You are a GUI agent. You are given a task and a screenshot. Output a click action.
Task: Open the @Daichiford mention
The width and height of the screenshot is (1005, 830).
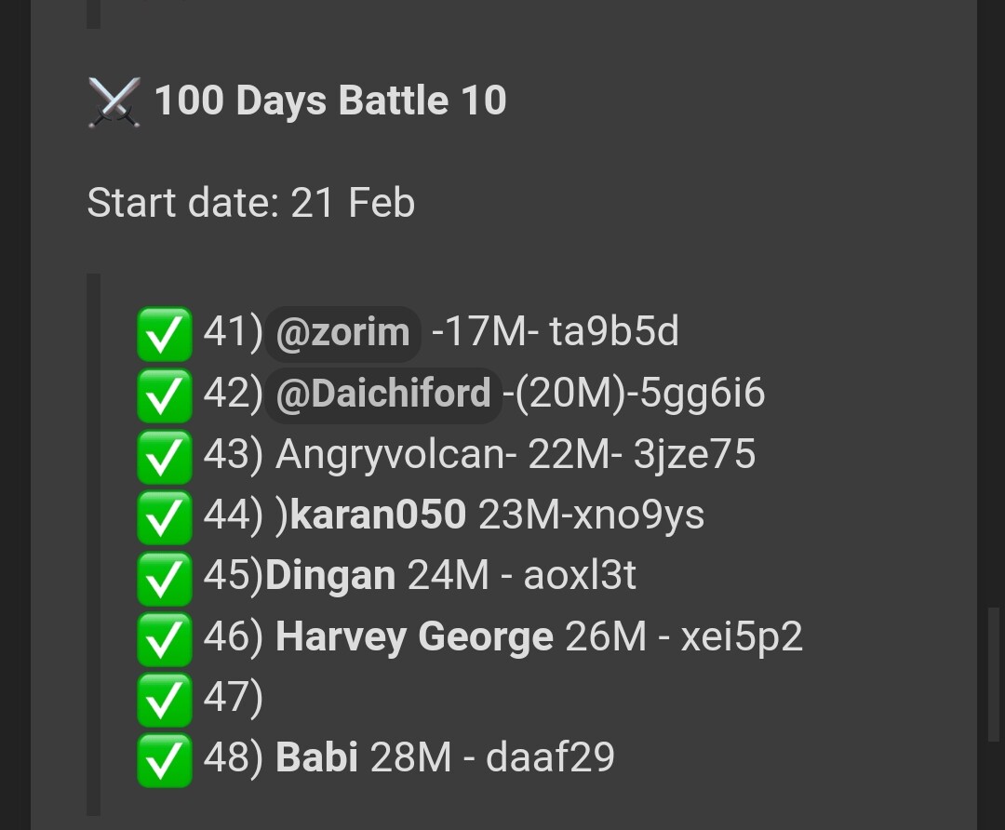(x=383, y=395)
